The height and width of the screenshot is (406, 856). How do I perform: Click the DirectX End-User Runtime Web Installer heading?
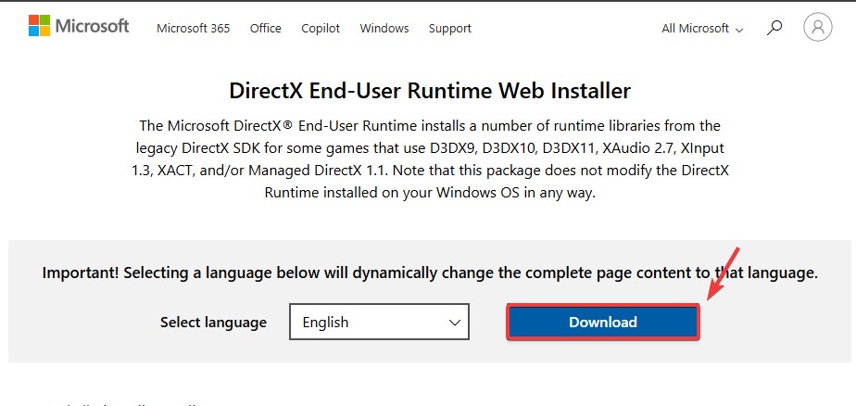429,91
